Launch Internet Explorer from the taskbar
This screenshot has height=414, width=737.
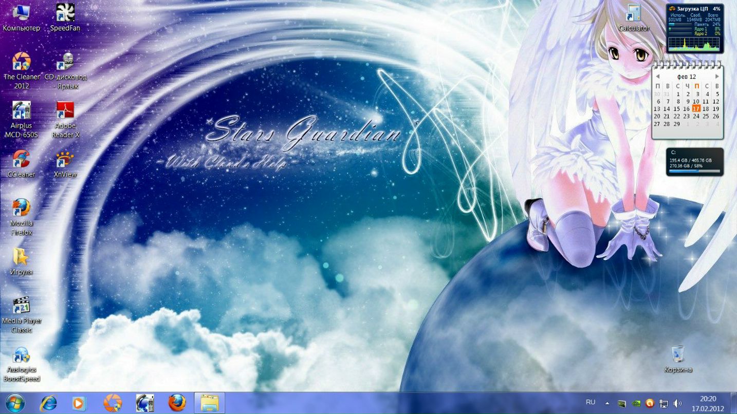point(48,403)
